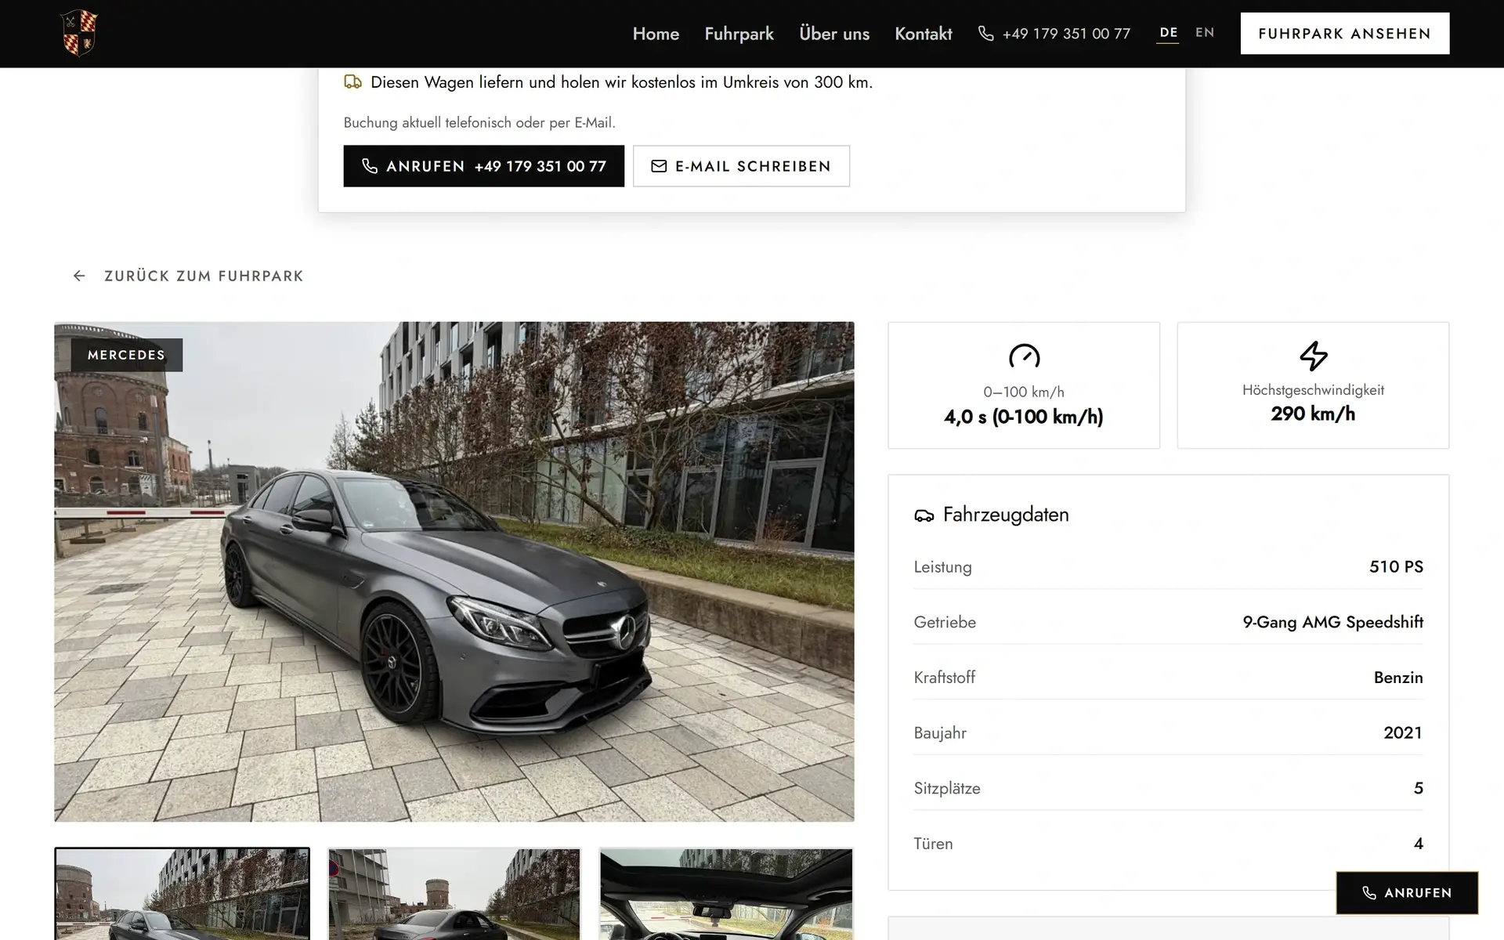The height and width of the screenshot is (940, 1504).
Task: Click the Sitzplätze row label
Action: point(947,788)
